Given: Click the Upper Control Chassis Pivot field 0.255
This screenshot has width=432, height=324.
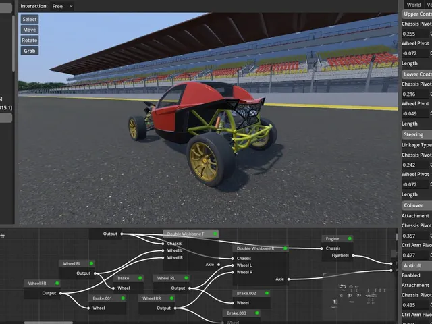Looking at the screenshot, I should [416, 34].
